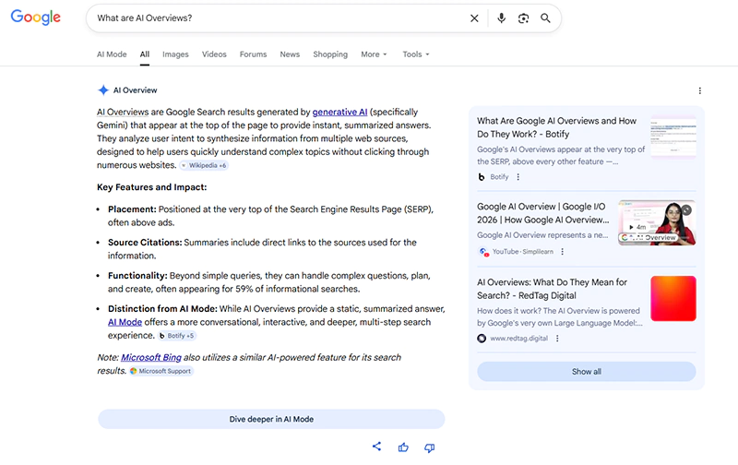Select the All results tab

pos(145,54)
